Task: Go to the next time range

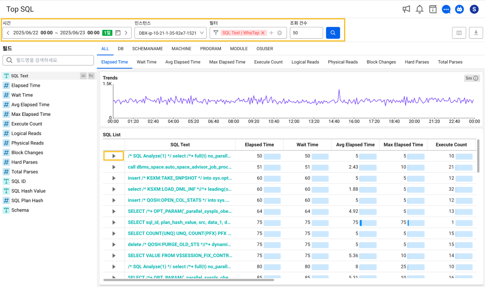Action: point(126,33)
